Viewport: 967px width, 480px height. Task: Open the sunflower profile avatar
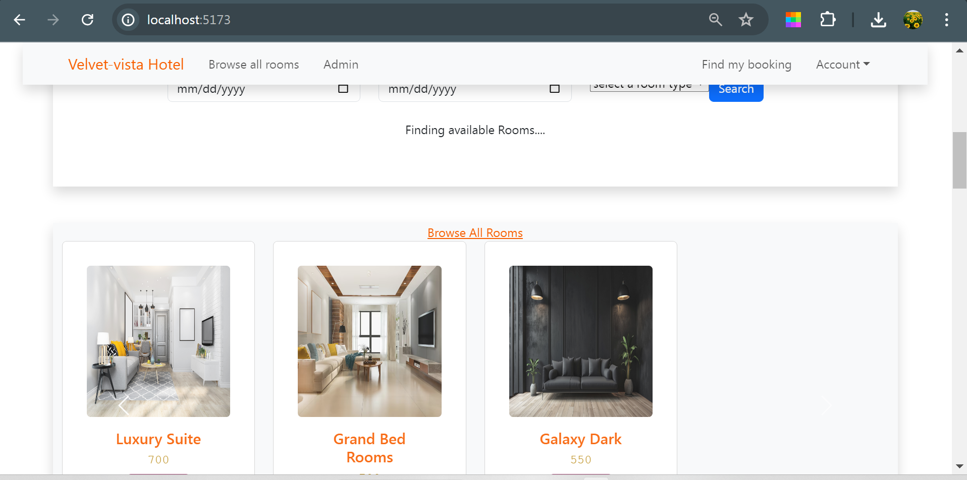pos(912,20)
